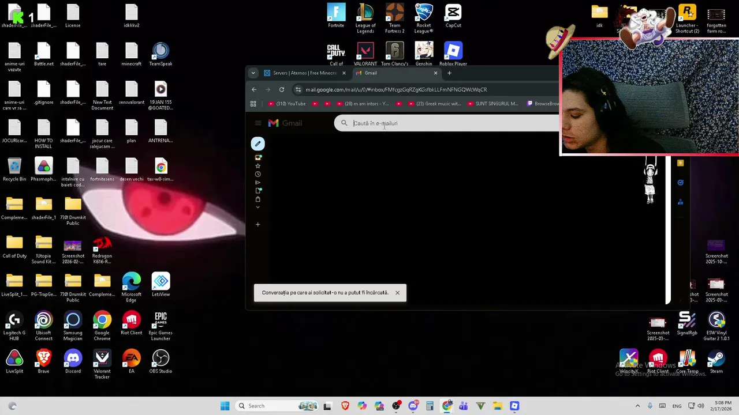
Task: Open Google Keep in Gmail side panel
Action: 680,164
